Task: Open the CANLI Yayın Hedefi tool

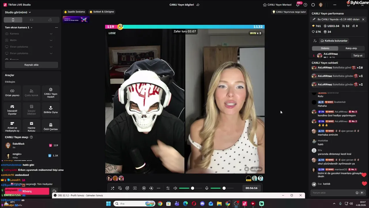Action: click(51, 93)
